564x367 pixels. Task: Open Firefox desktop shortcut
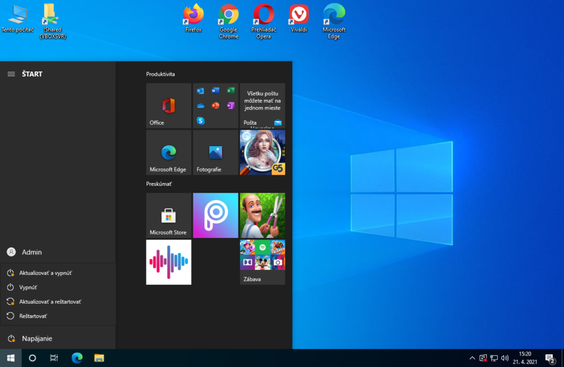tap(193, 16)
